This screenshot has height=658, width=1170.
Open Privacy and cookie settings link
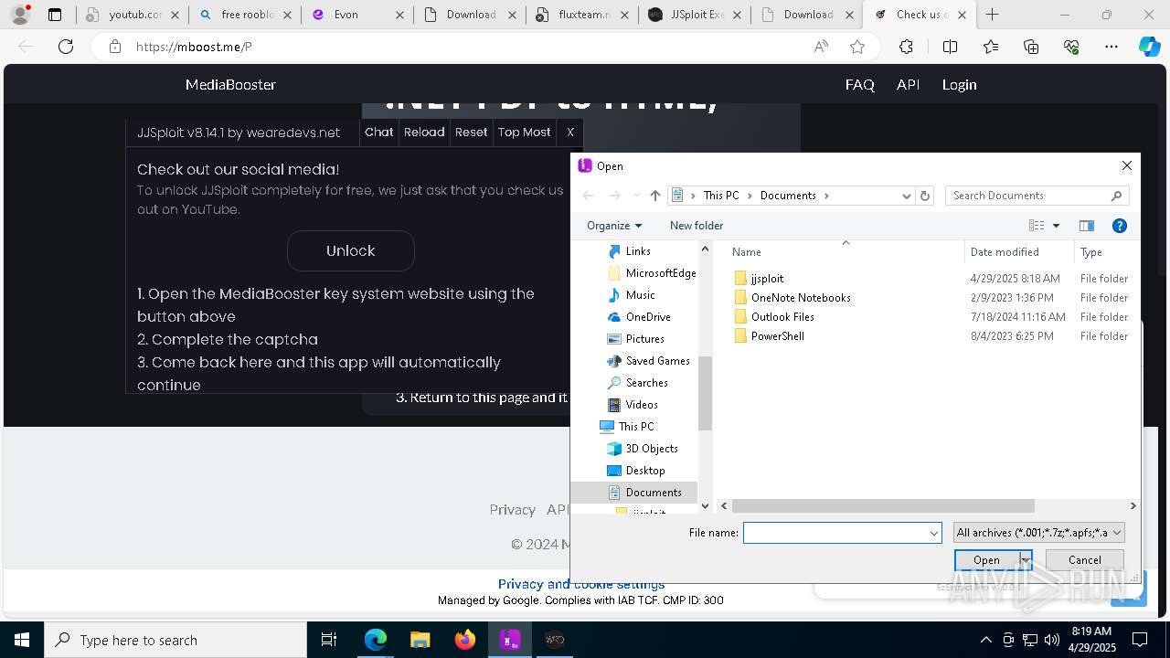point(581,584)
